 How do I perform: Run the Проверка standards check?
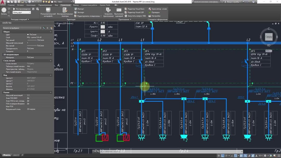coord(154,12)
